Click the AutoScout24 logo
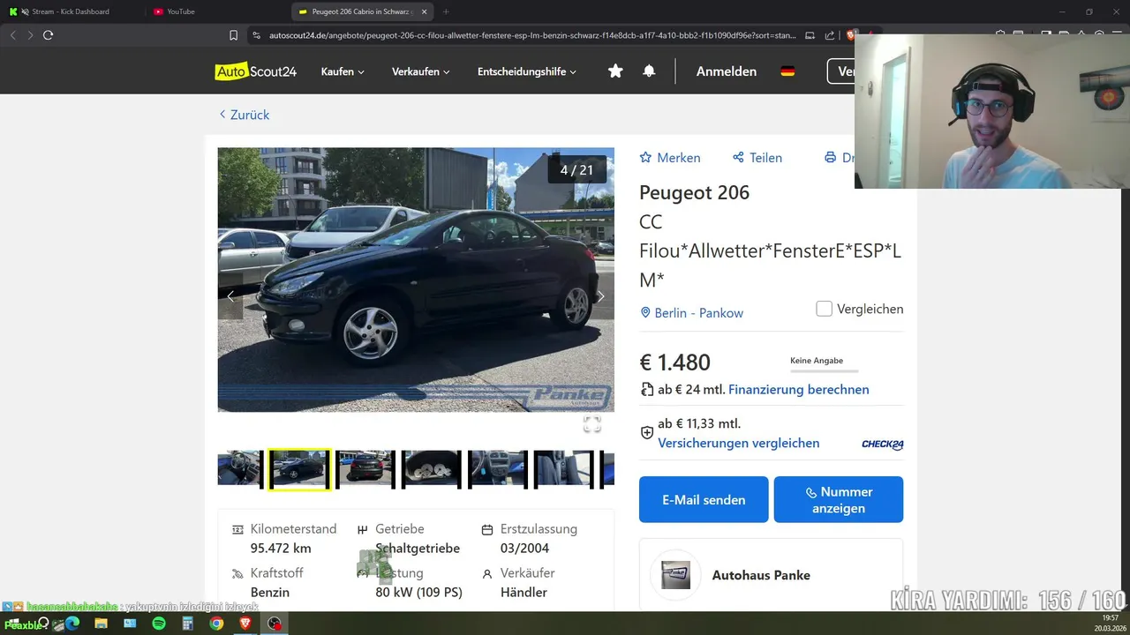Image resolution: width=1130 pixels, height=635 pixels. coord(256,71)
